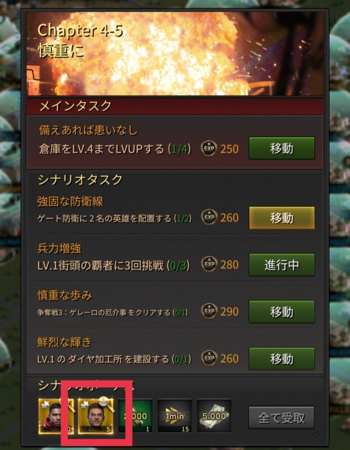Screen dimensions: 350x450
Task: Click the 強固な防衛線 task title
Action: click(x=70, y=201)
